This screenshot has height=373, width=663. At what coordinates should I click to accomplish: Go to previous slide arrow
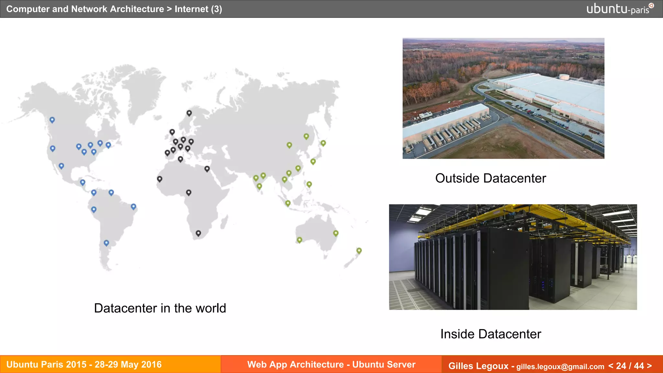[611, 366]
